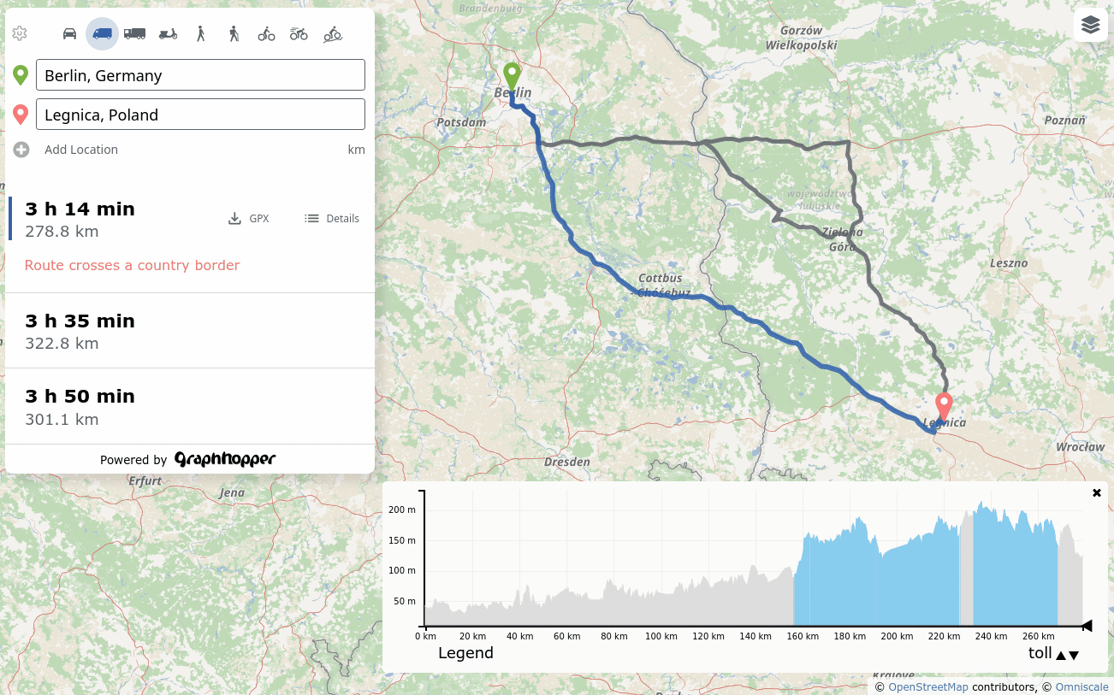Open the OpenStreetMap contributors link
This screenshot has width=1114, height=695.
pyautogui.click(x=928, y=686)
